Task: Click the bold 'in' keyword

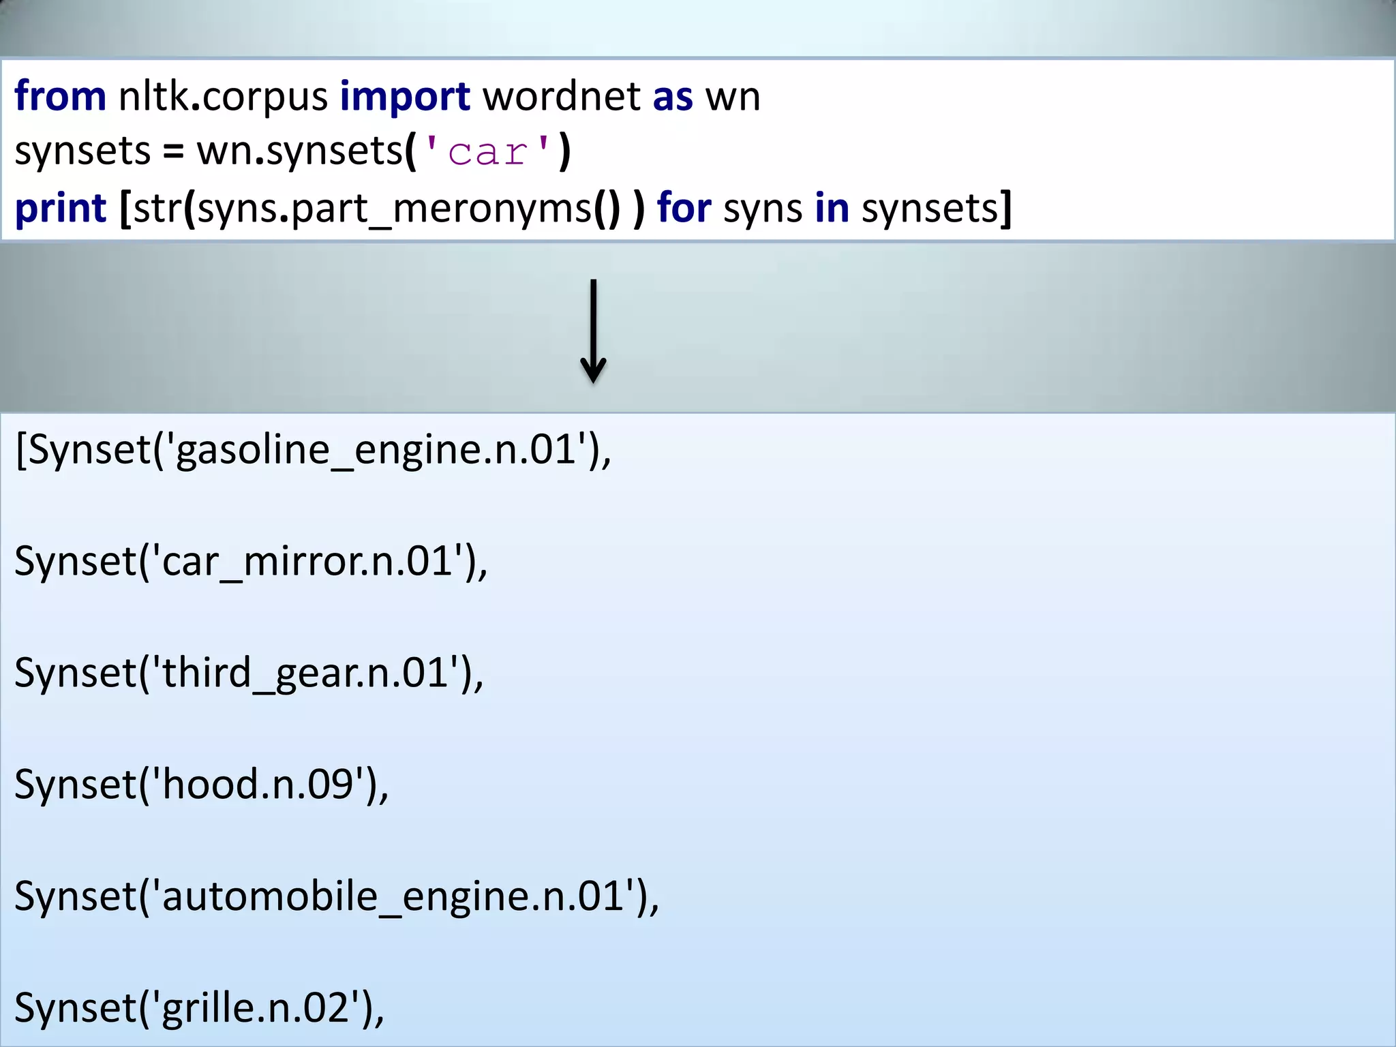Action: (832, 208)
